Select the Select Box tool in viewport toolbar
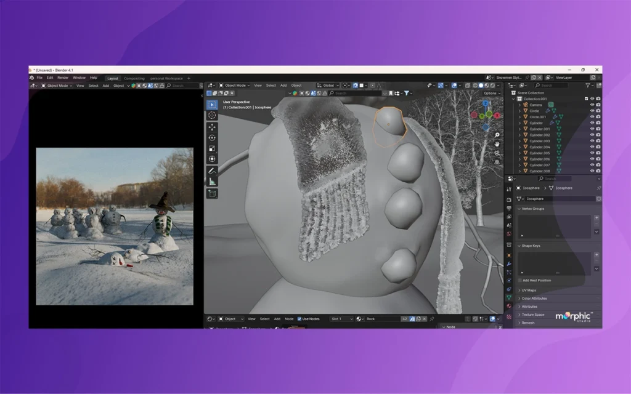 (x=212, y=105)
